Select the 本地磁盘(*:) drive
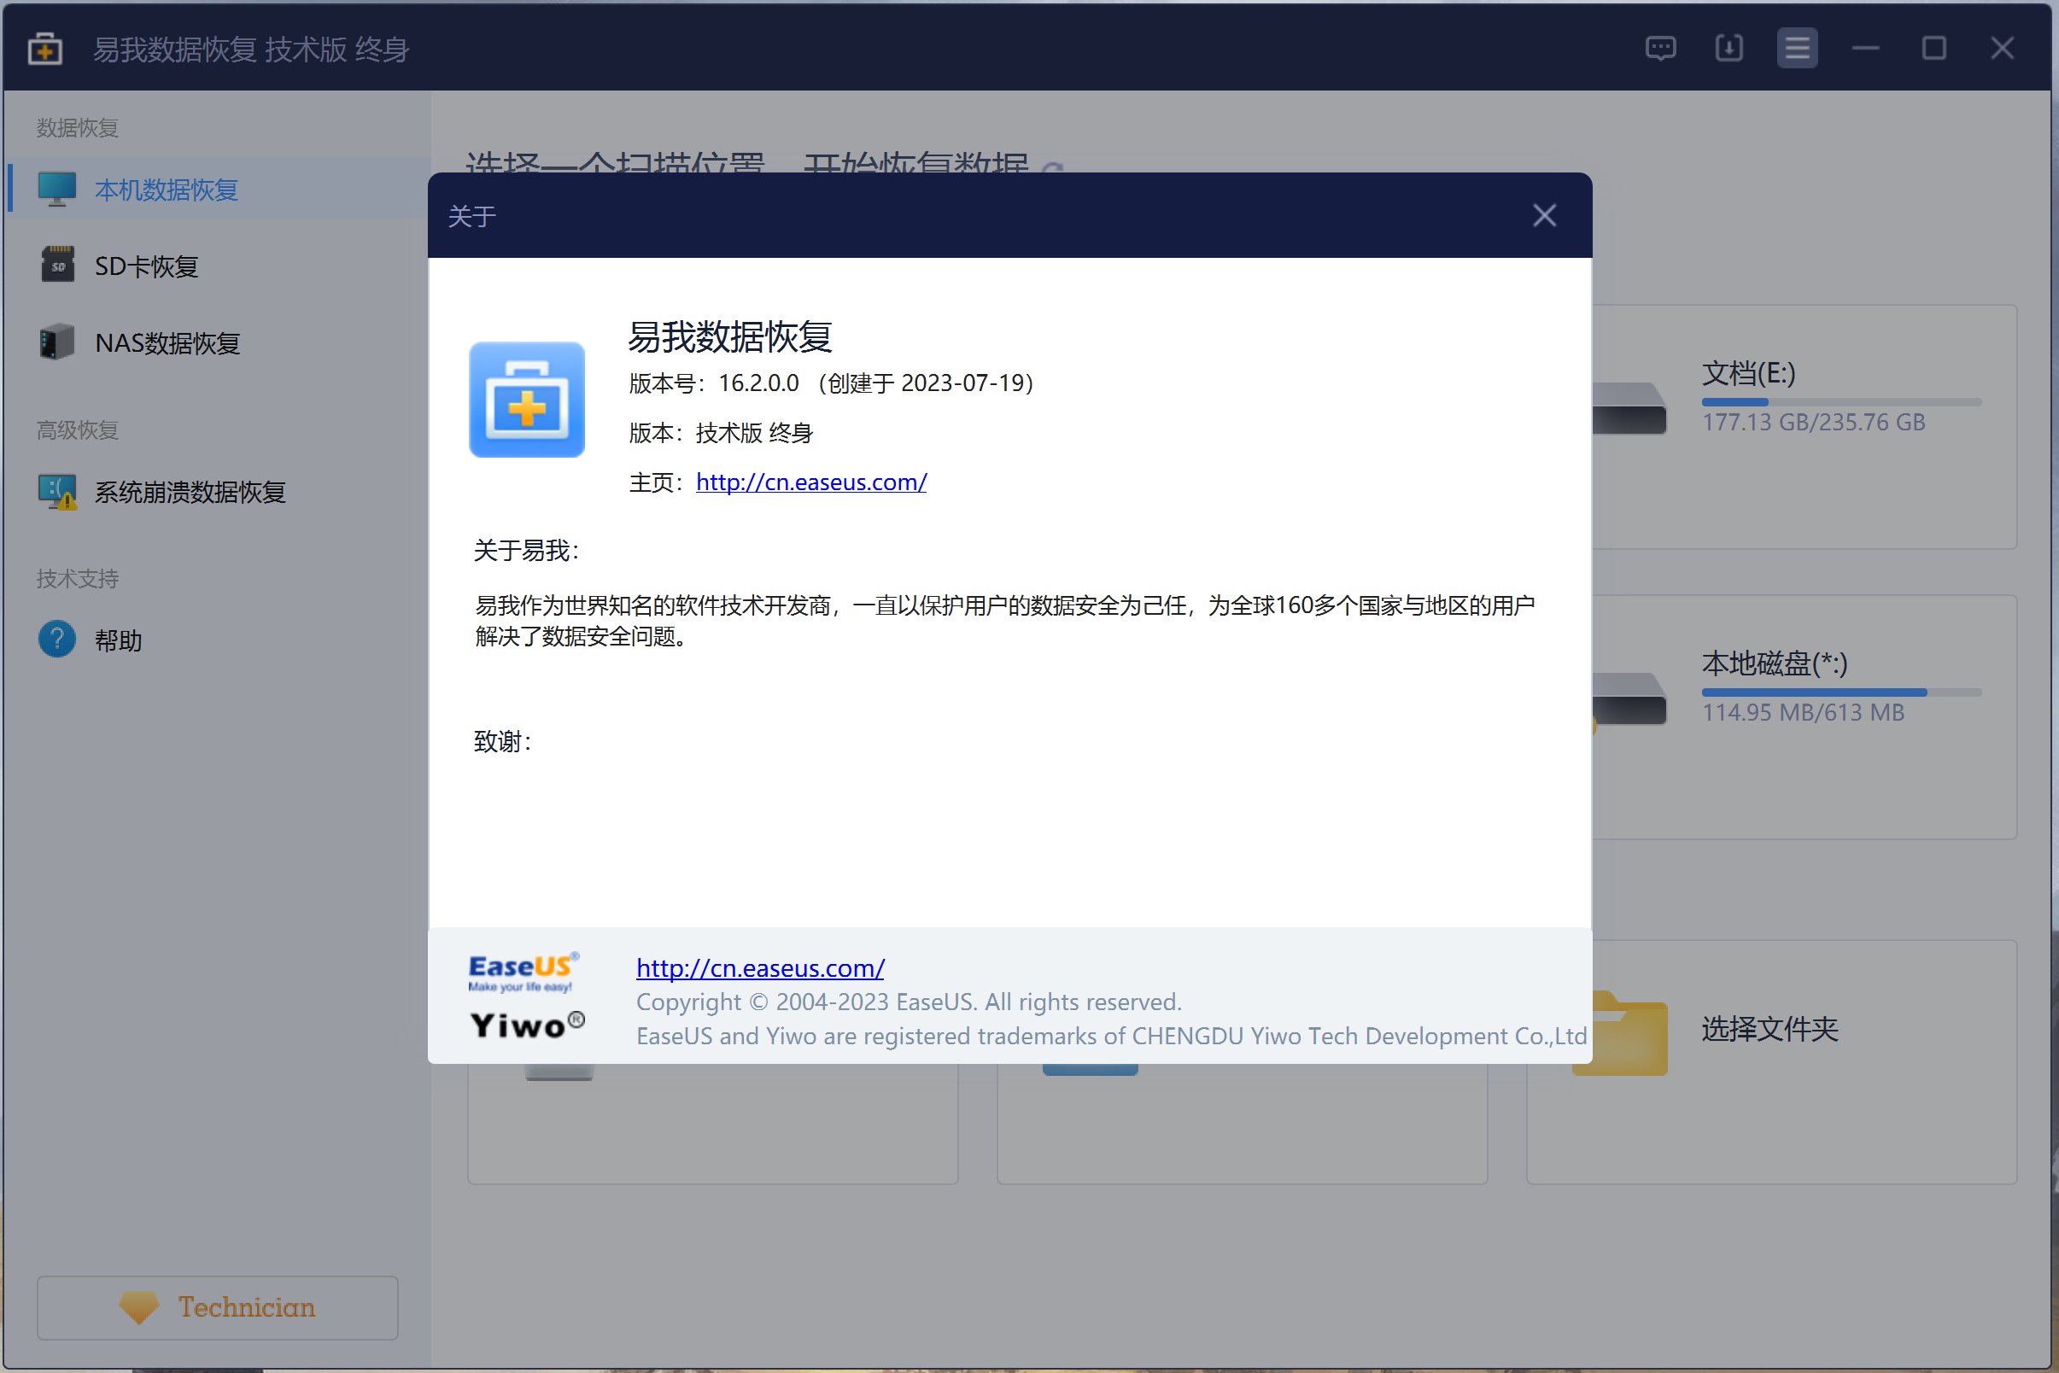This screenshot has width=2059, height=1373. pyautogui.click(x=1805, y=717)
